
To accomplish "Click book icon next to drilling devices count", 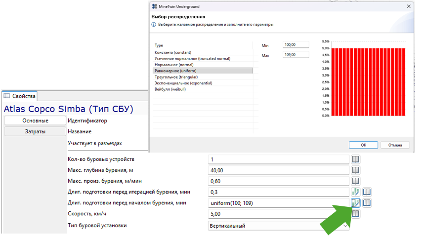I will [x=356, y=159].
